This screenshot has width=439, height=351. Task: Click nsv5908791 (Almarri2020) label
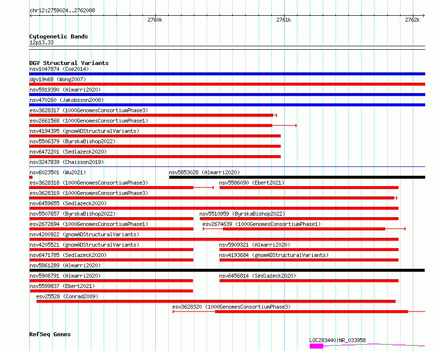65,276
